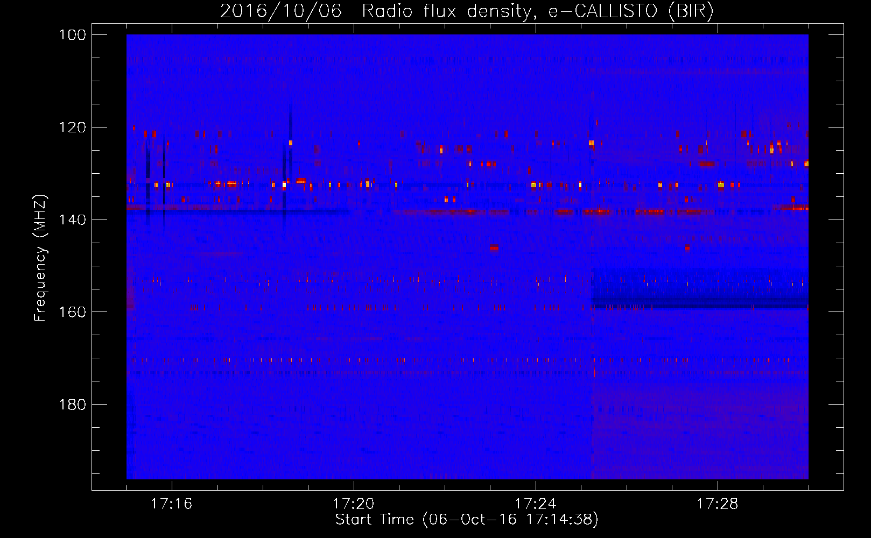Image resolution: width=871 pixels, height=538 pixels.
Task: Click the date "2016/10/06" in the title
Action: pos(281,11)
